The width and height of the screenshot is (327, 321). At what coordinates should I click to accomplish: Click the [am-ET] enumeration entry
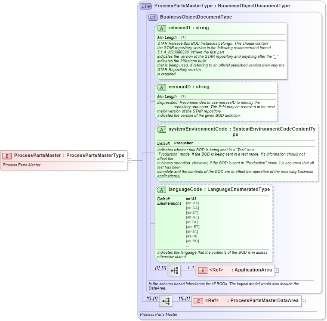coord(192,227)
